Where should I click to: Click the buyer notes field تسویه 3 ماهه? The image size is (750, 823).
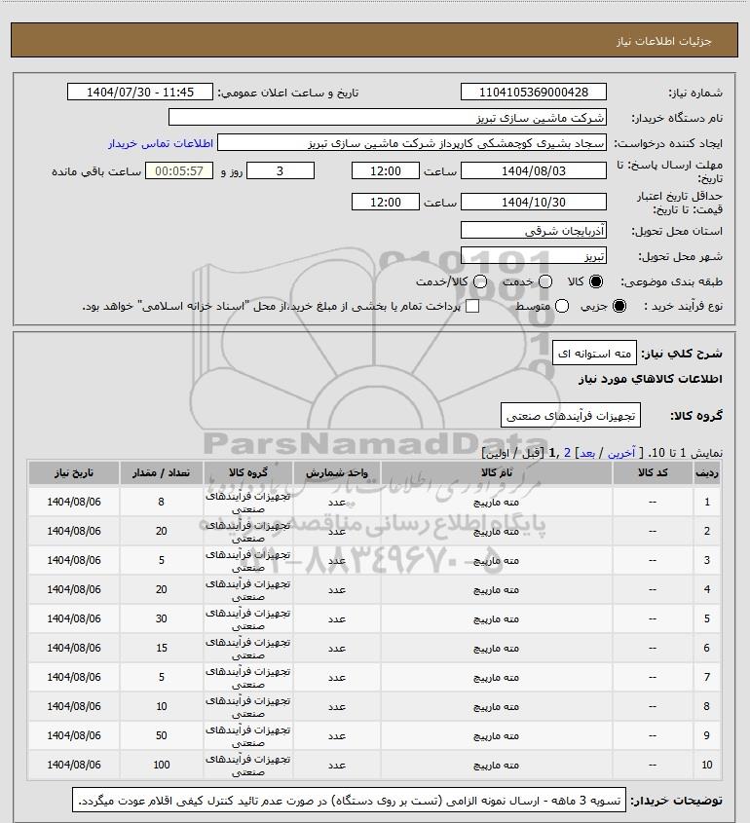tap(349, 801)
